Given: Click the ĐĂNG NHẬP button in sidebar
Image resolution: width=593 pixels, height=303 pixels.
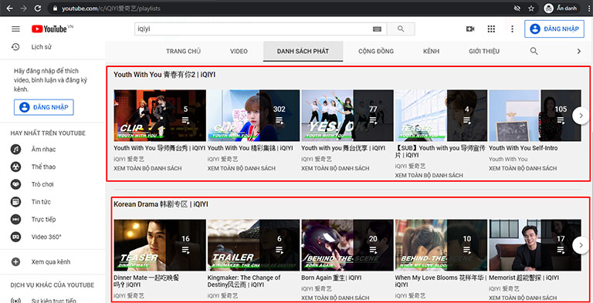Looking at the screenshot, I should [x=44, y=107].
